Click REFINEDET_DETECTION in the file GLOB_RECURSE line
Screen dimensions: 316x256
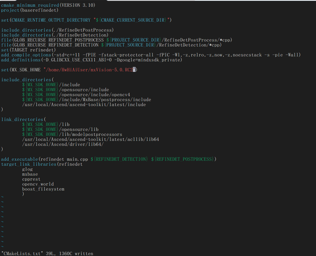pyautogui.click(x=73, y=45)
